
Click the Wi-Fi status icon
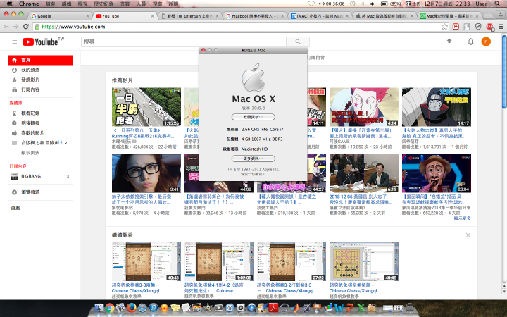click(x=311, y=4)
